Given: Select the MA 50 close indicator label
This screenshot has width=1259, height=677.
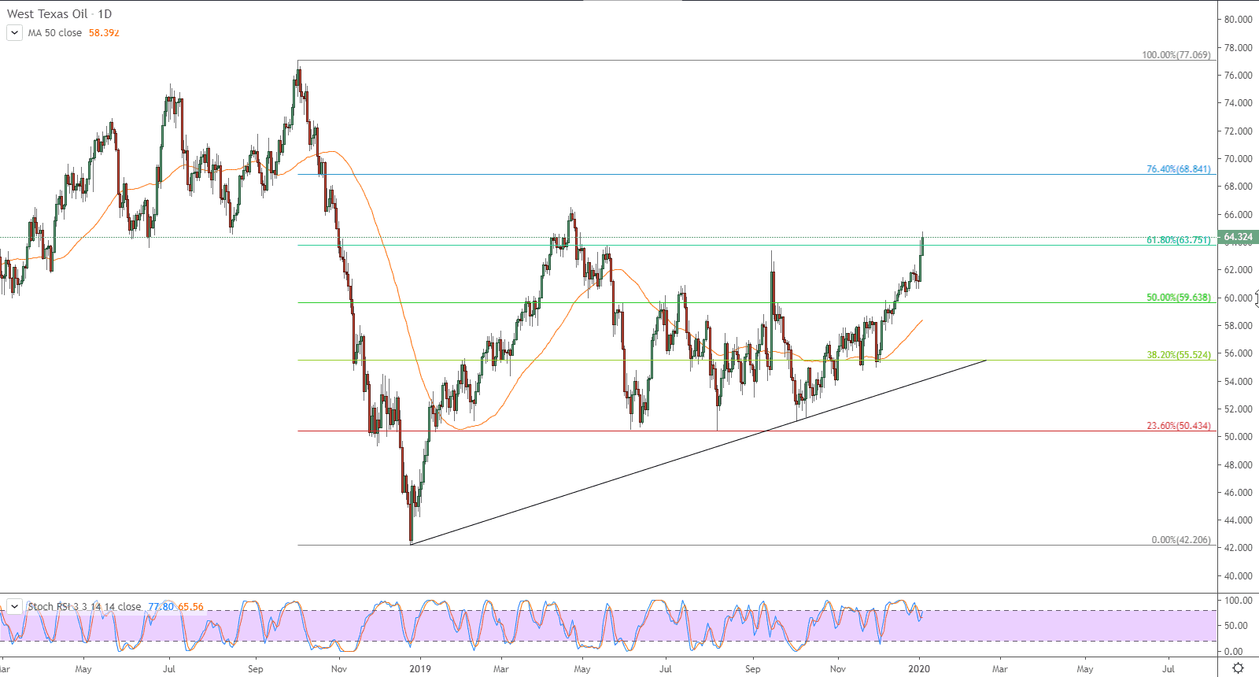Looking at the screenshot, I should 55,33.
